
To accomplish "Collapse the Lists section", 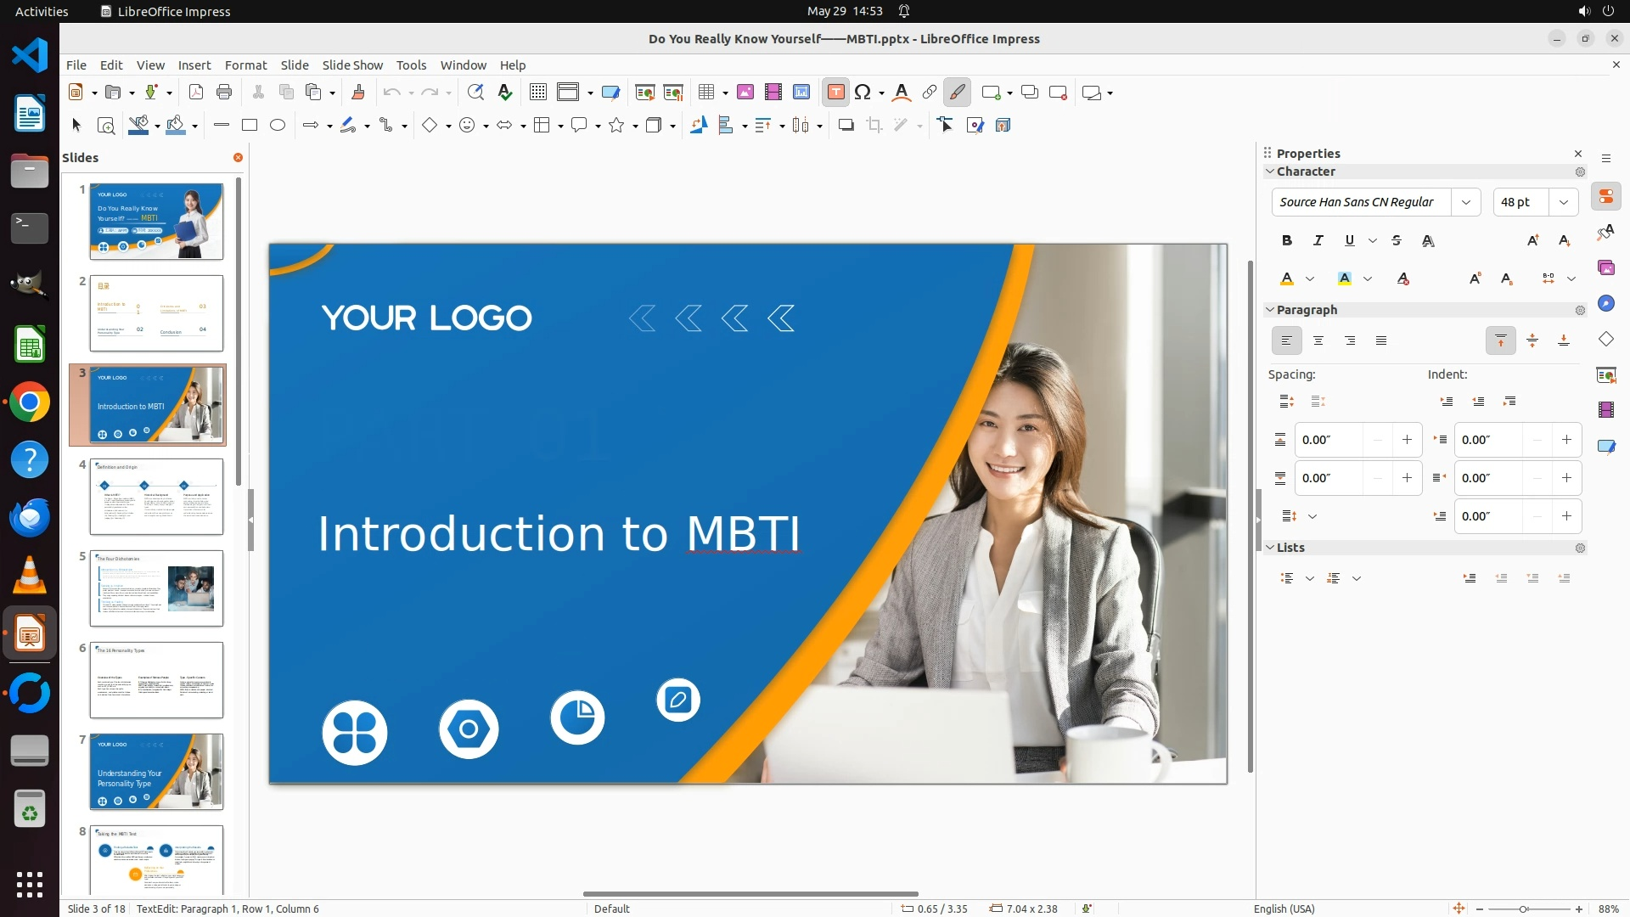I will pyautogui.click(x=1270, y=548).
